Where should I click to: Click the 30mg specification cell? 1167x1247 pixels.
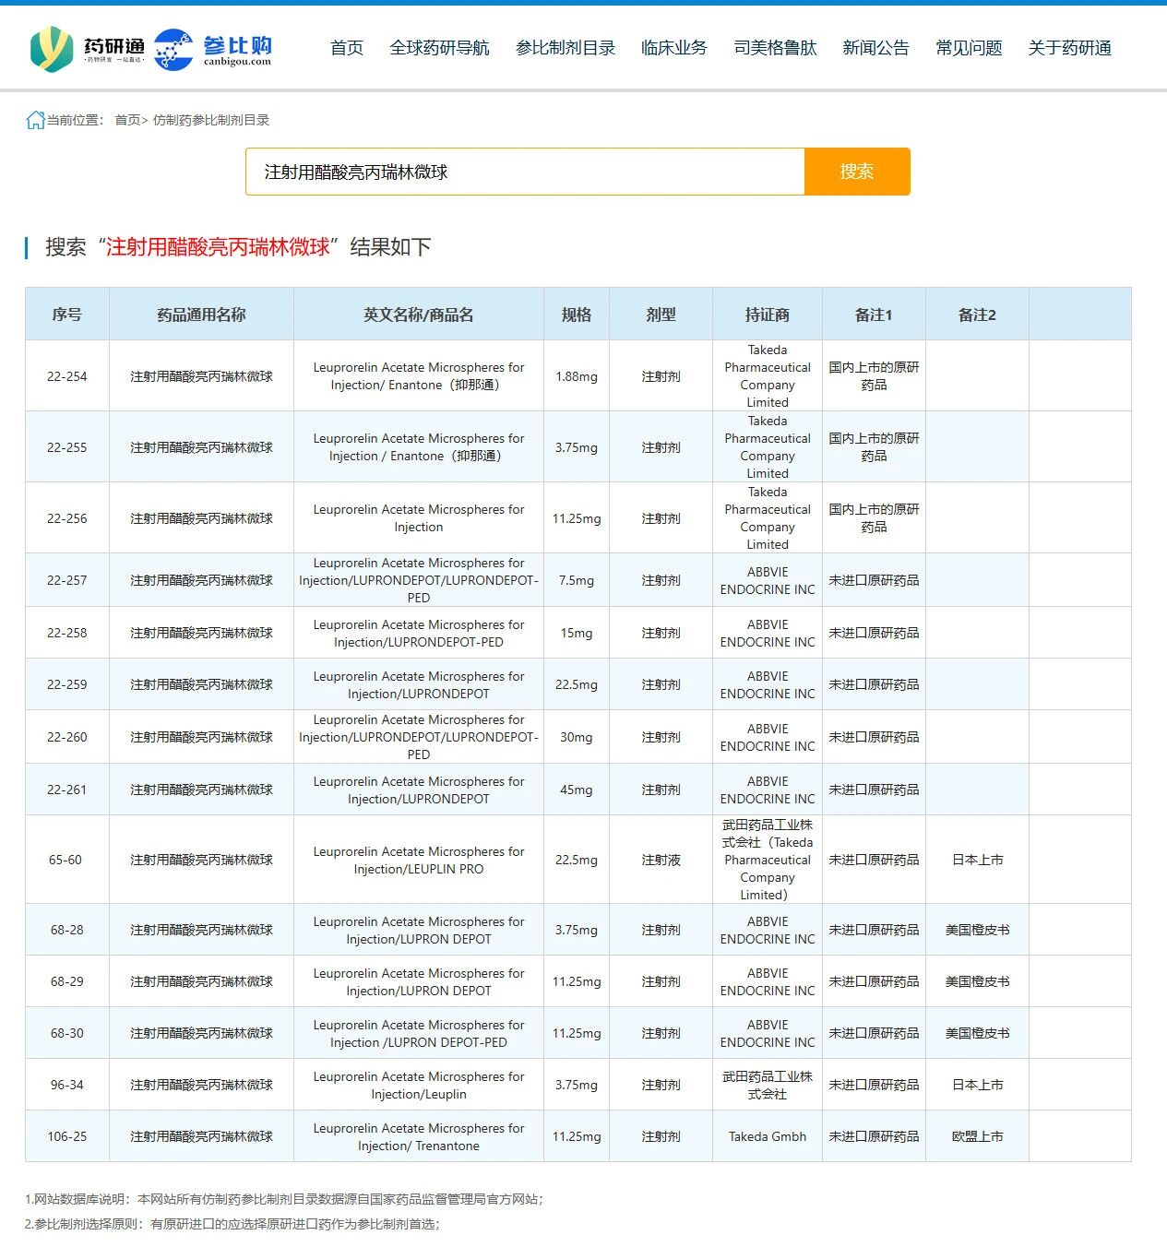(577, 737)
